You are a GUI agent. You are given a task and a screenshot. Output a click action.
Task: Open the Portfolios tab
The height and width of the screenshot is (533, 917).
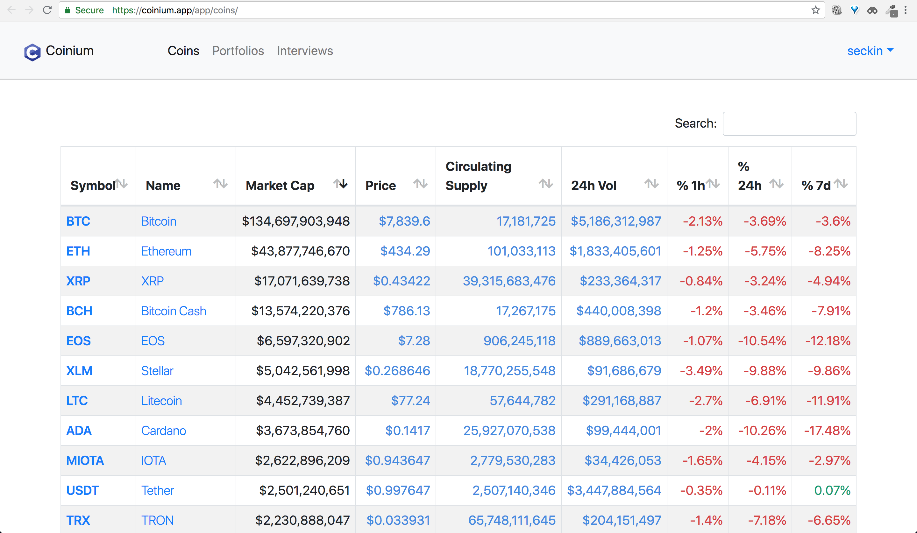point(238,51)
